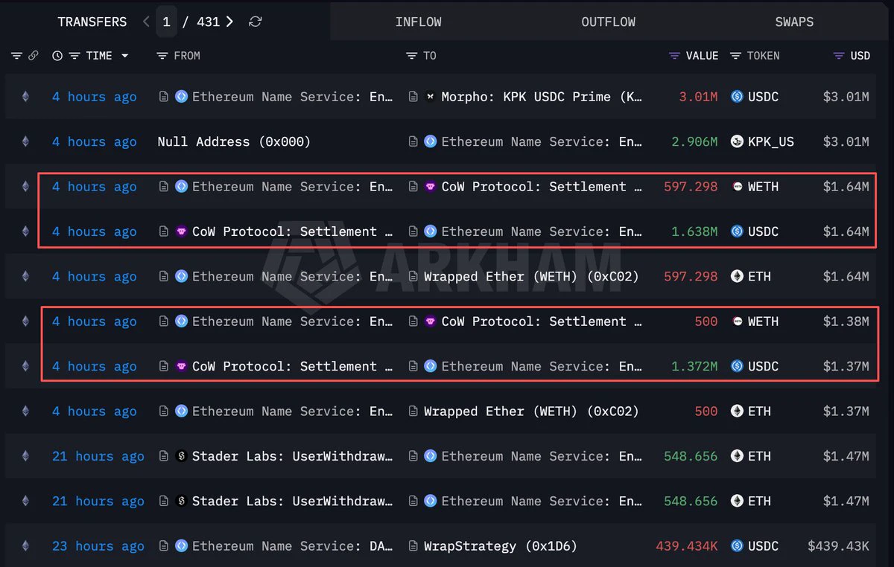Open CoW Protocol recipient in 597.298 WETH row
This screenshot has width=894, height=567.
[542, 187]
